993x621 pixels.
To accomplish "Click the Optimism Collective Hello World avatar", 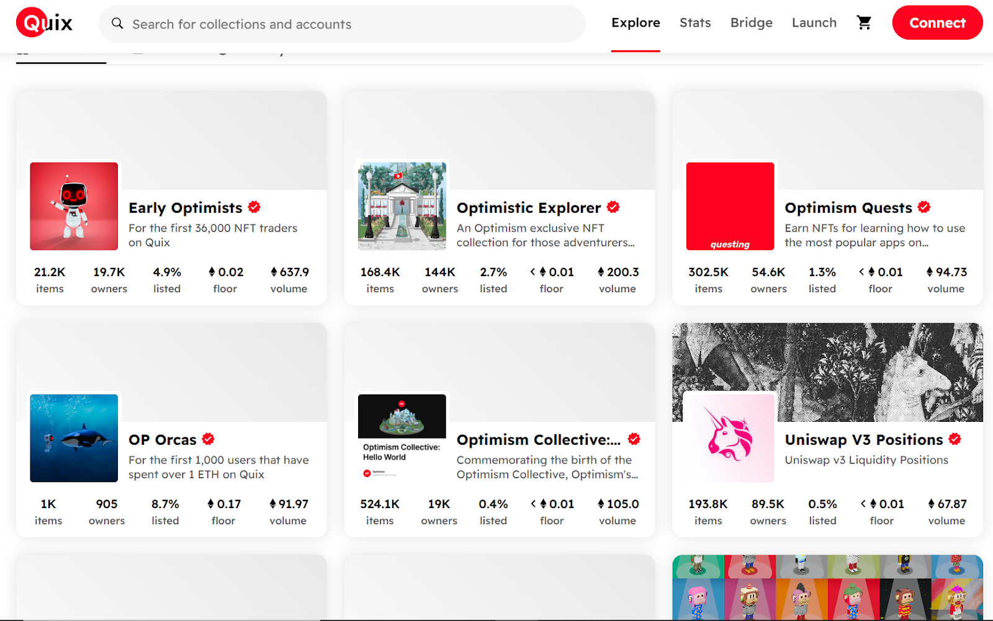I will pyautogui.click(x=402, y=438).
